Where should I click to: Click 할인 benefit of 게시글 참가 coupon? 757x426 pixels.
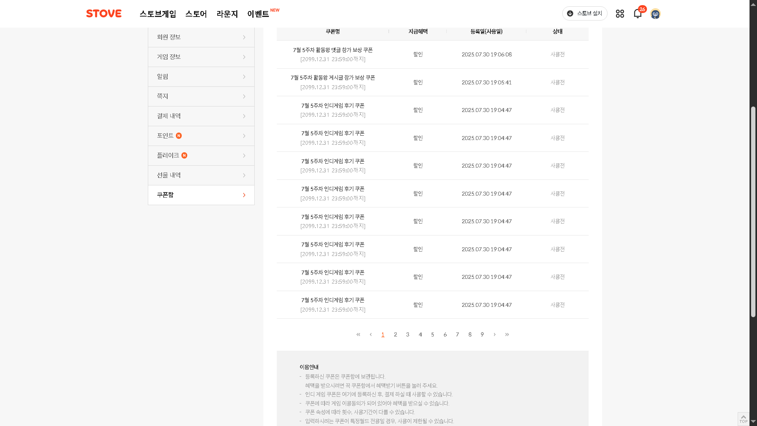[x=418, y=82]
